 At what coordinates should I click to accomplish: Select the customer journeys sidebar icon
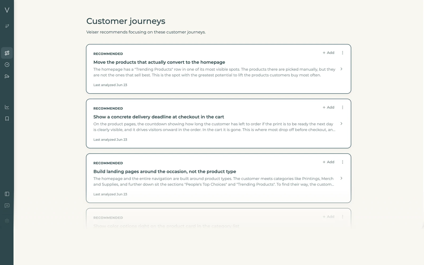[7, 53]
